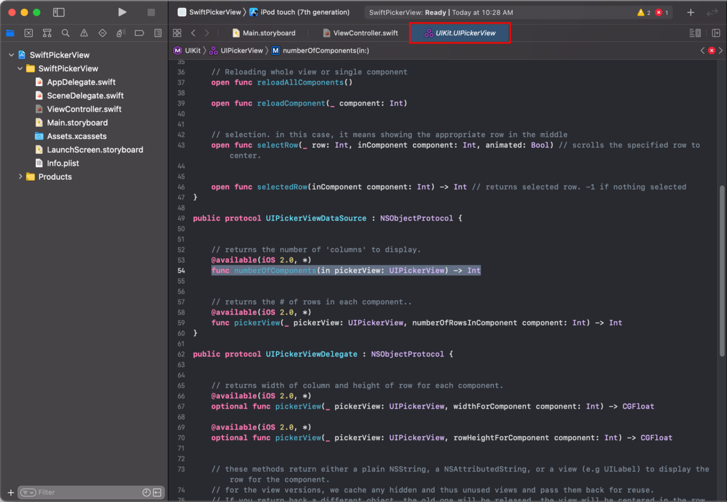
Task: Open the related items grid menu
Action: (x=177, y=33)
